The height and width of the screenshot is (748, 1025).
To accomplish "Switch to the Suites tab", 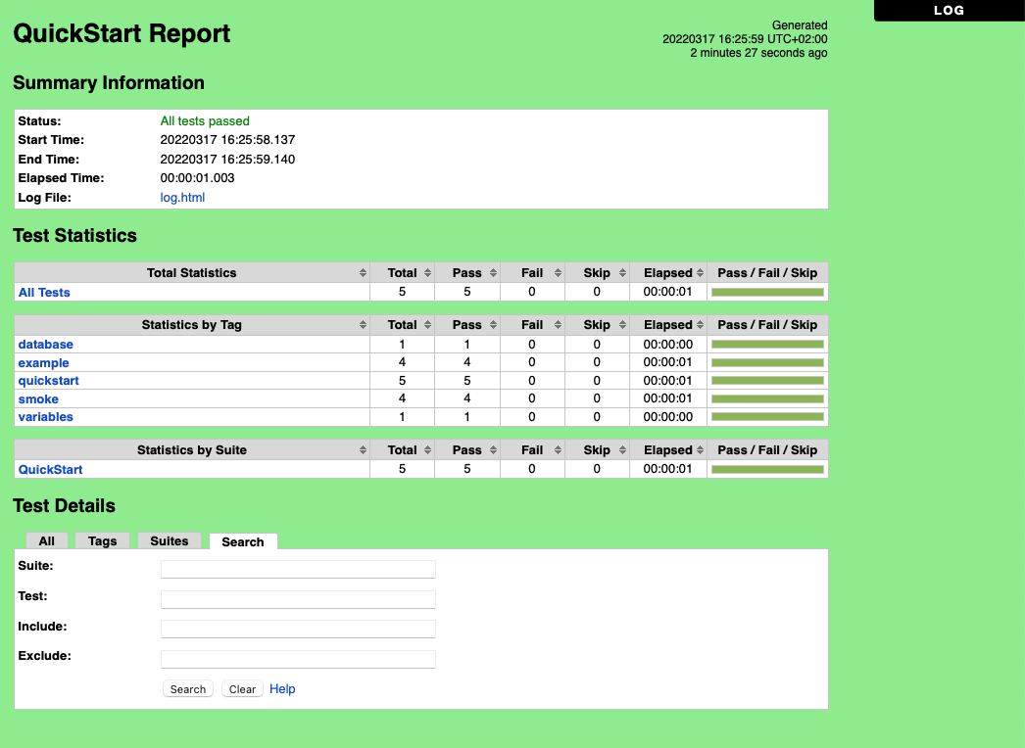I will pyautogui.click(x=169, y=540).
